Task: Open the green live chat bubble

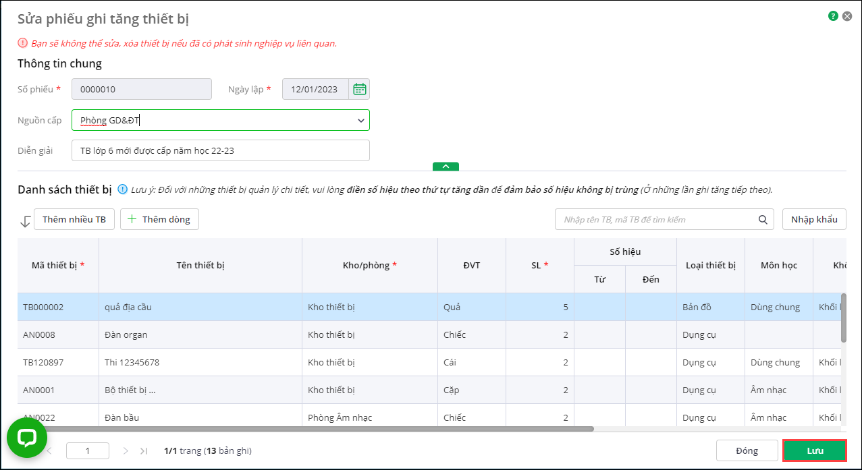Action: pos(27,438)
